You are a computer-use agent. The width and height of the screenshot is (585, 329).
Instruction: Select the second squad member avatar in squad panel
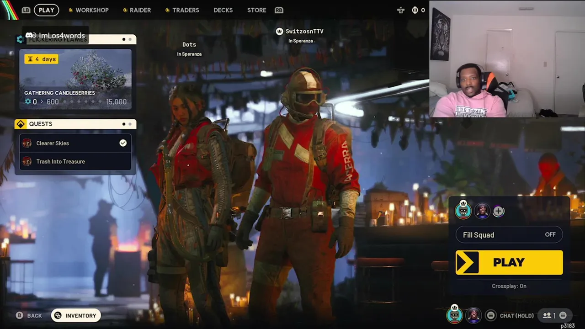(482, 211)
